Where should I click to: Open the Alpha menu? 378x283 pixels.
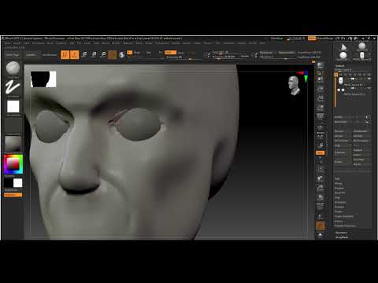point(8,43)
